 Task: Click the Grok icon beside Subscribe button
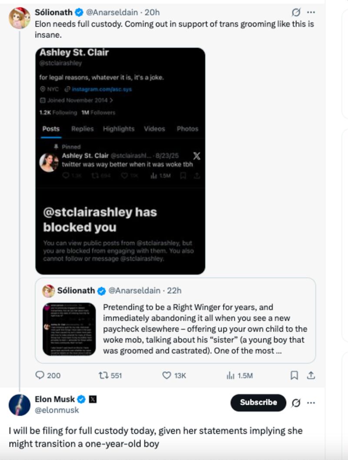(296, 403)
